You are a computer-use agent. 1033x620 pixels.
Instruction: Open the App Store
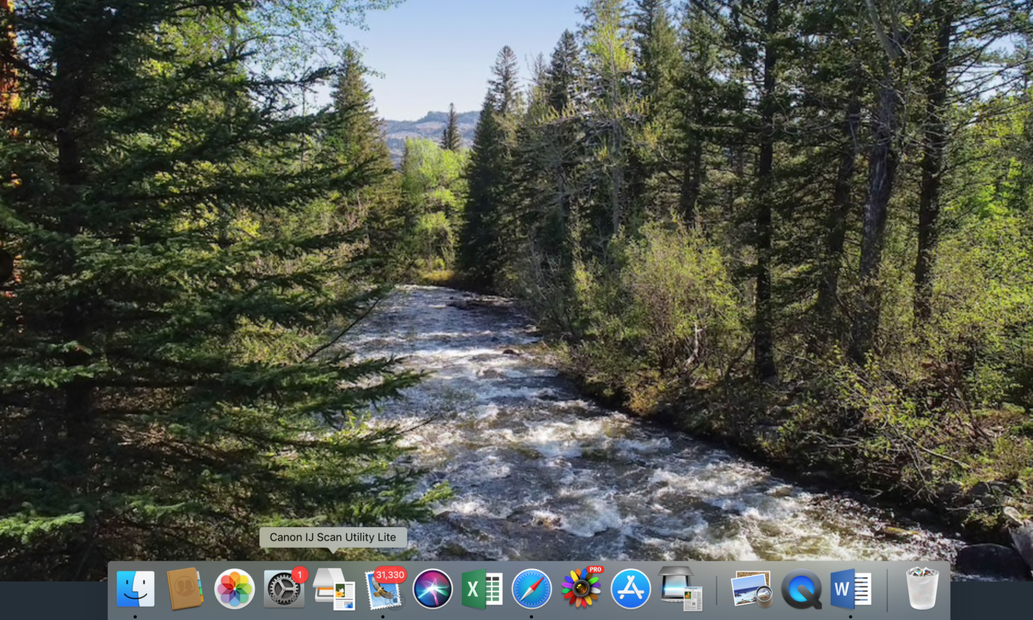(x=631, y=589)
